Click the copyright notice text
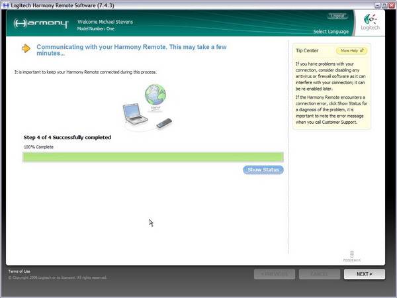Image resolution: width=397 pixels, height=298 pixels. (58, 277)
